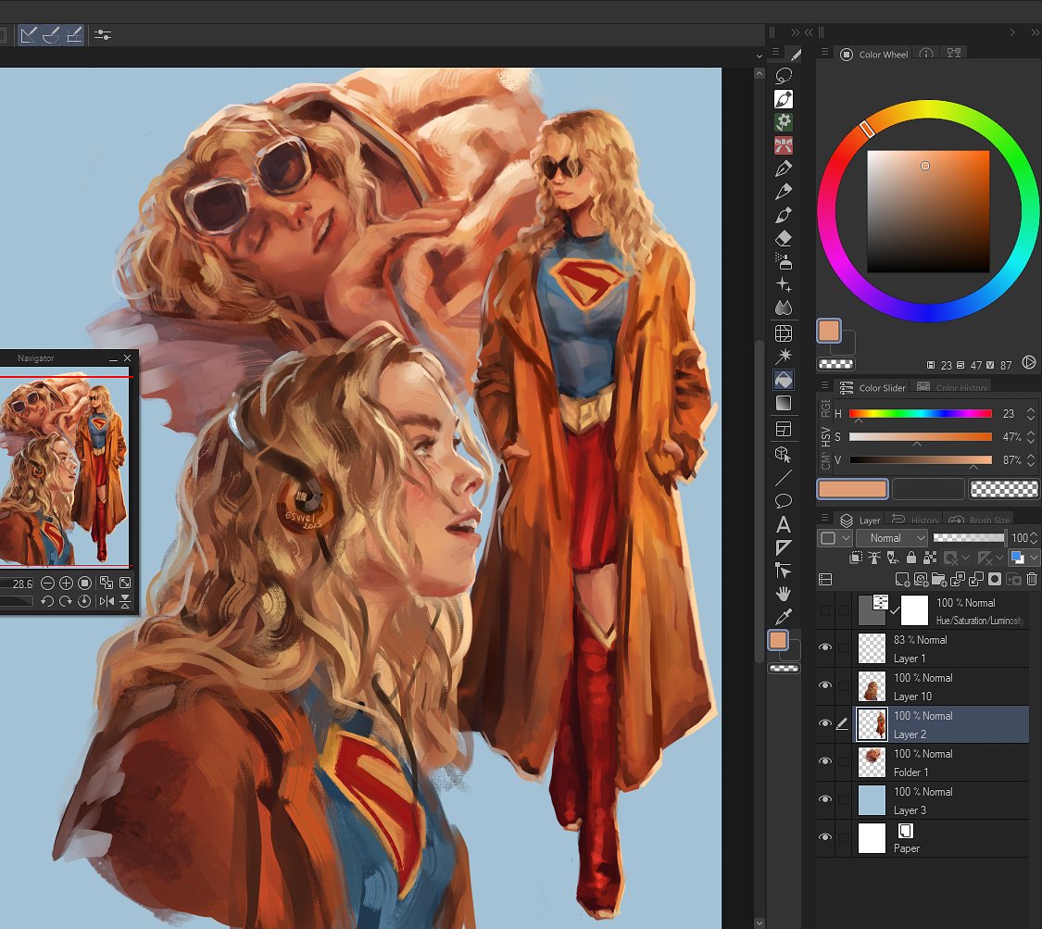Image resolution: width=1042 pixels, height=929 pixels.
Task: Create a new layer folder
Action: (x=940, y=580)
